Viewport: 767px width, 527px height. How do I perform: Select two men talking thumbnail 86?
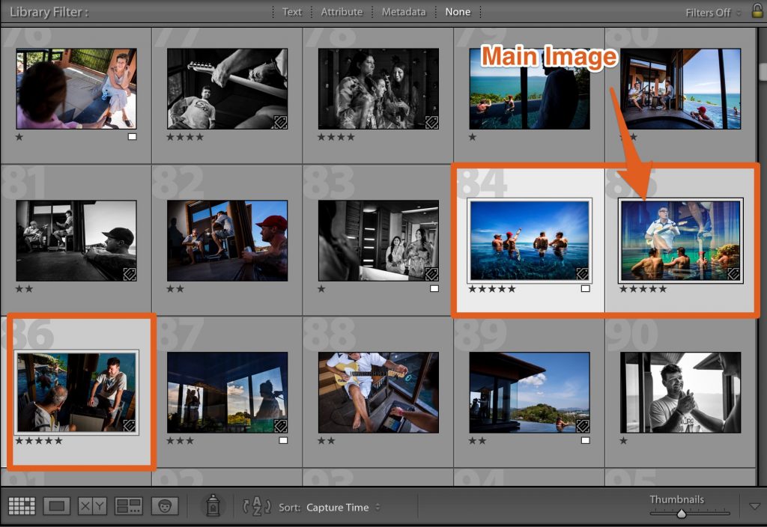pos(76,392)
